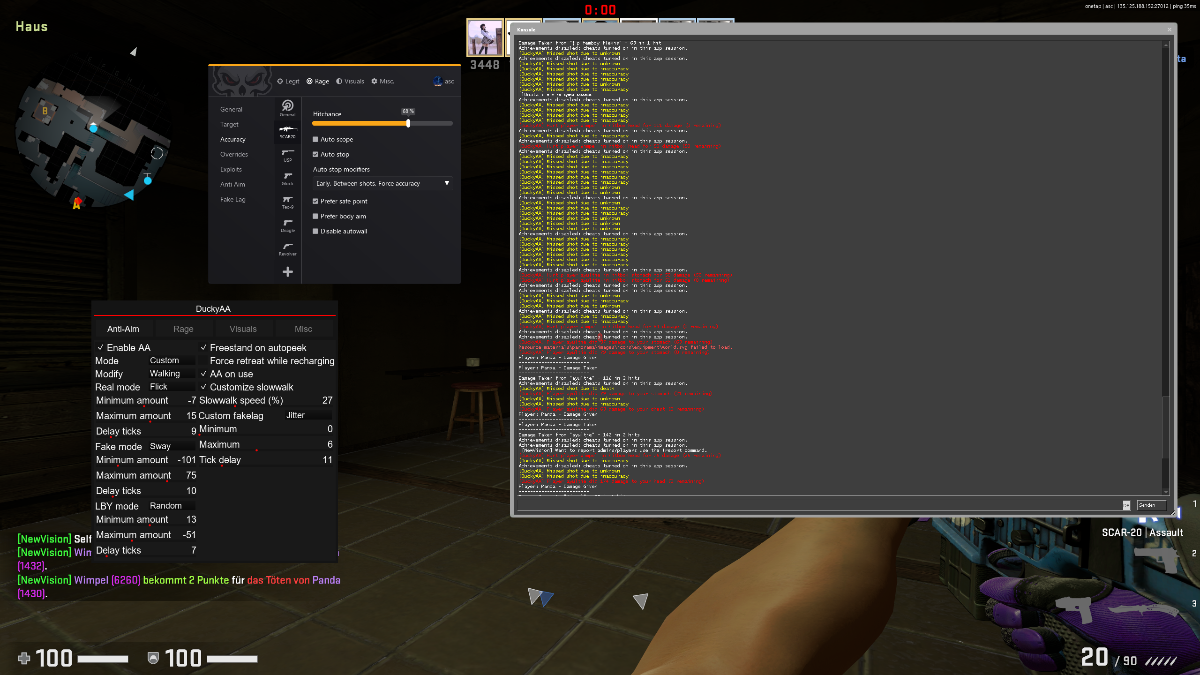Viewport: 1200px width, 675px height.
Task: Open the Exploits section in the sidebar
Action: click(231, 169)
